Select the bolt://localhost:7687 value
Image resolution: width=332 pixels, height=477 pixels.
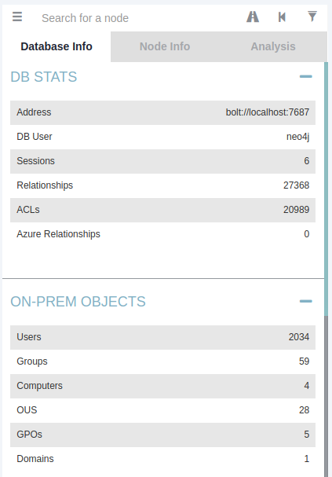(x=268, y=112)
